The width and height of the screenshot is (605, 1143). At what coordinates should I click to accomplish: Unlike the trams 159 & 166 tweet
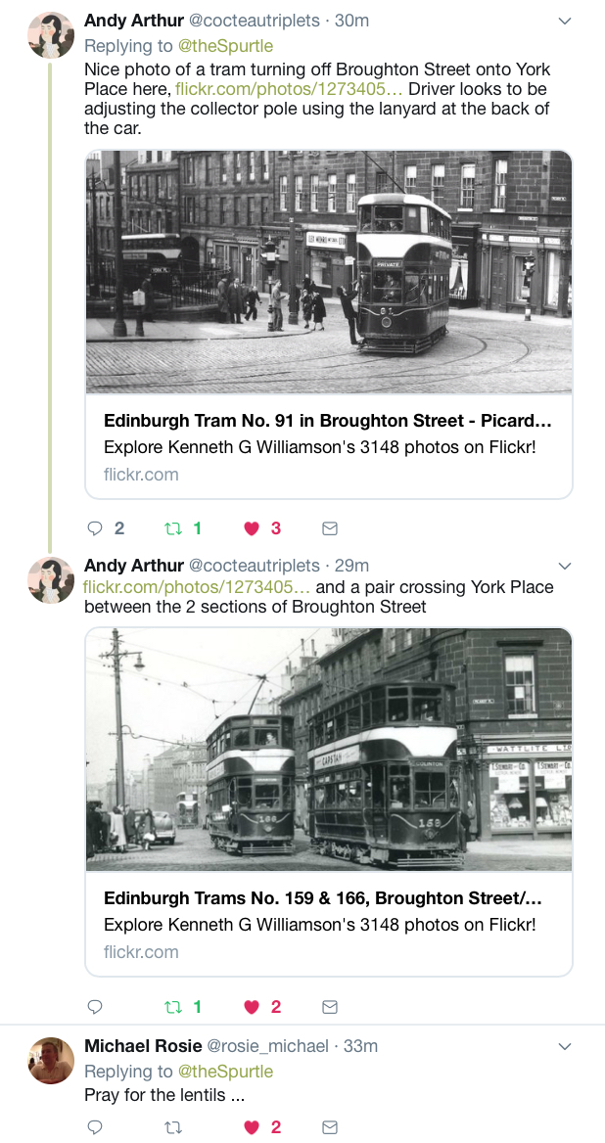tap(252, 1007)
